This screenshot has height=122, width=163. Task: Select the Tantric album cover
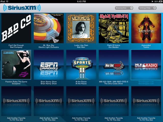(x=146, y=28)
